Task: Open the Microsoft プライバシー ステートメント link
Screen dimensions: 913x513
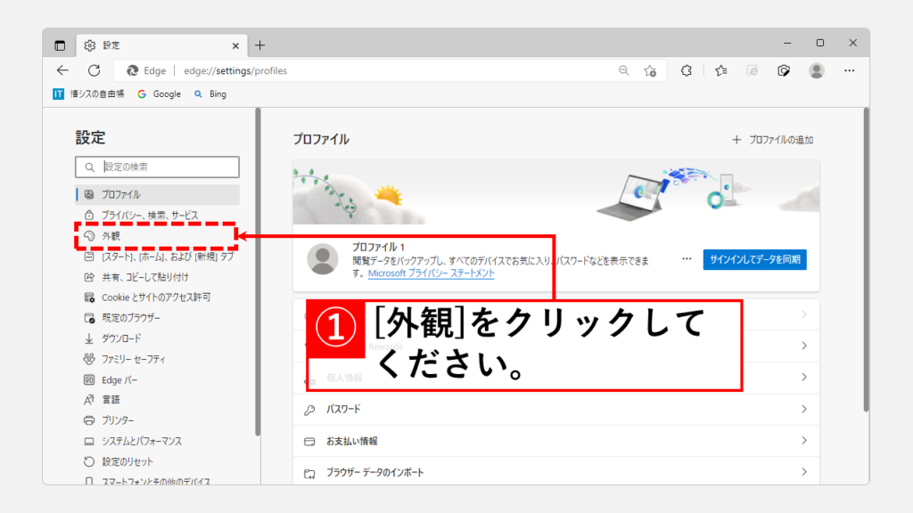Action: tap(432, 273)
